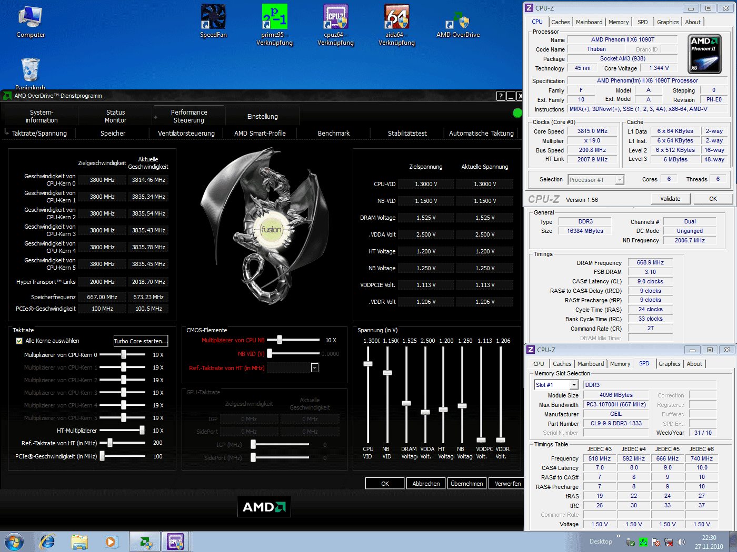
Task: Open the Einstellung tab
Action: pyautogui.click(x=263, y=116)
